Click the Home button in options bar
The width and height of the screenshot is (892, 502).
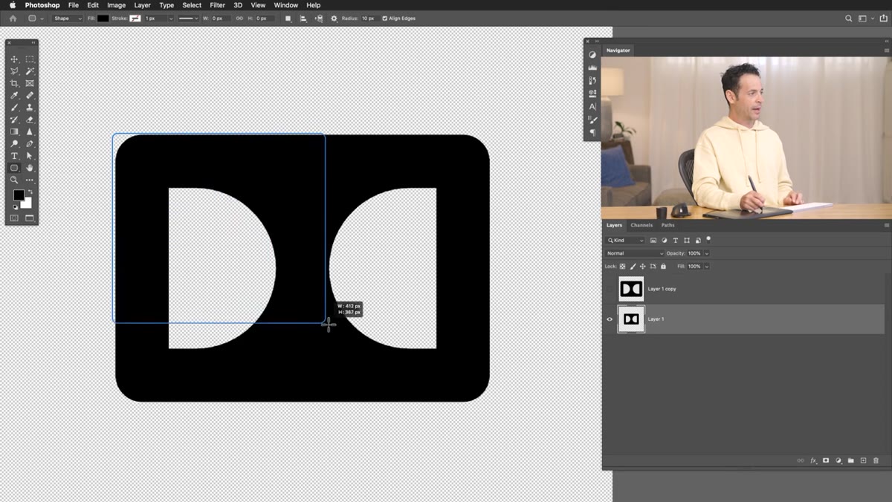(13, 18)
